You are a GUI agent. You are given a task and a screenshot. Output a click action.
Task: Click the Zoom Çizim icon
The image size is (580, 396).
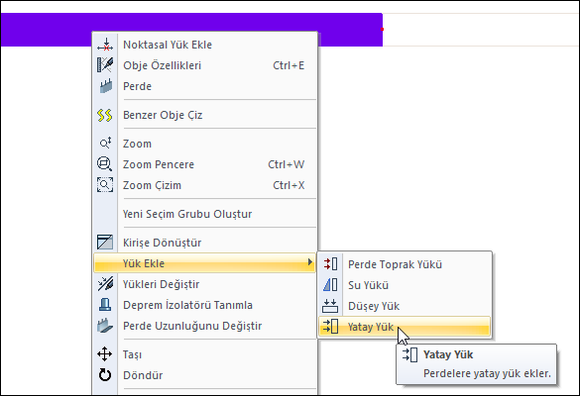(x=105, y=185)
